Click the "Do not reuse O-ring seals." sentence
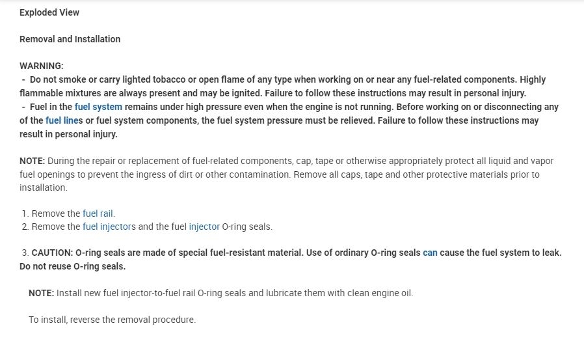The image size is (584, 345). point(72,266)
